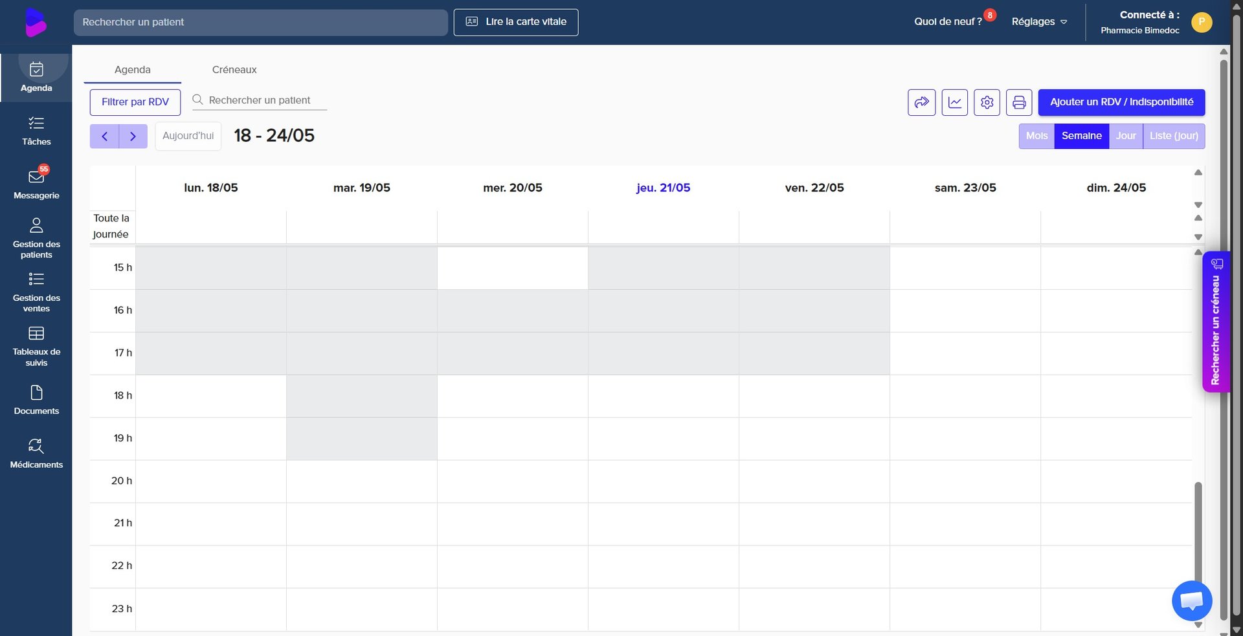Select the Liste (jour) view
The height and width of the screenshot is (636, 1243).
pyautogui.click(x=1174, y=136)
